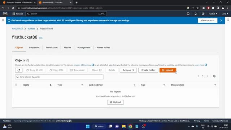Focus the AWS console search box

click(x=66, y=14)
